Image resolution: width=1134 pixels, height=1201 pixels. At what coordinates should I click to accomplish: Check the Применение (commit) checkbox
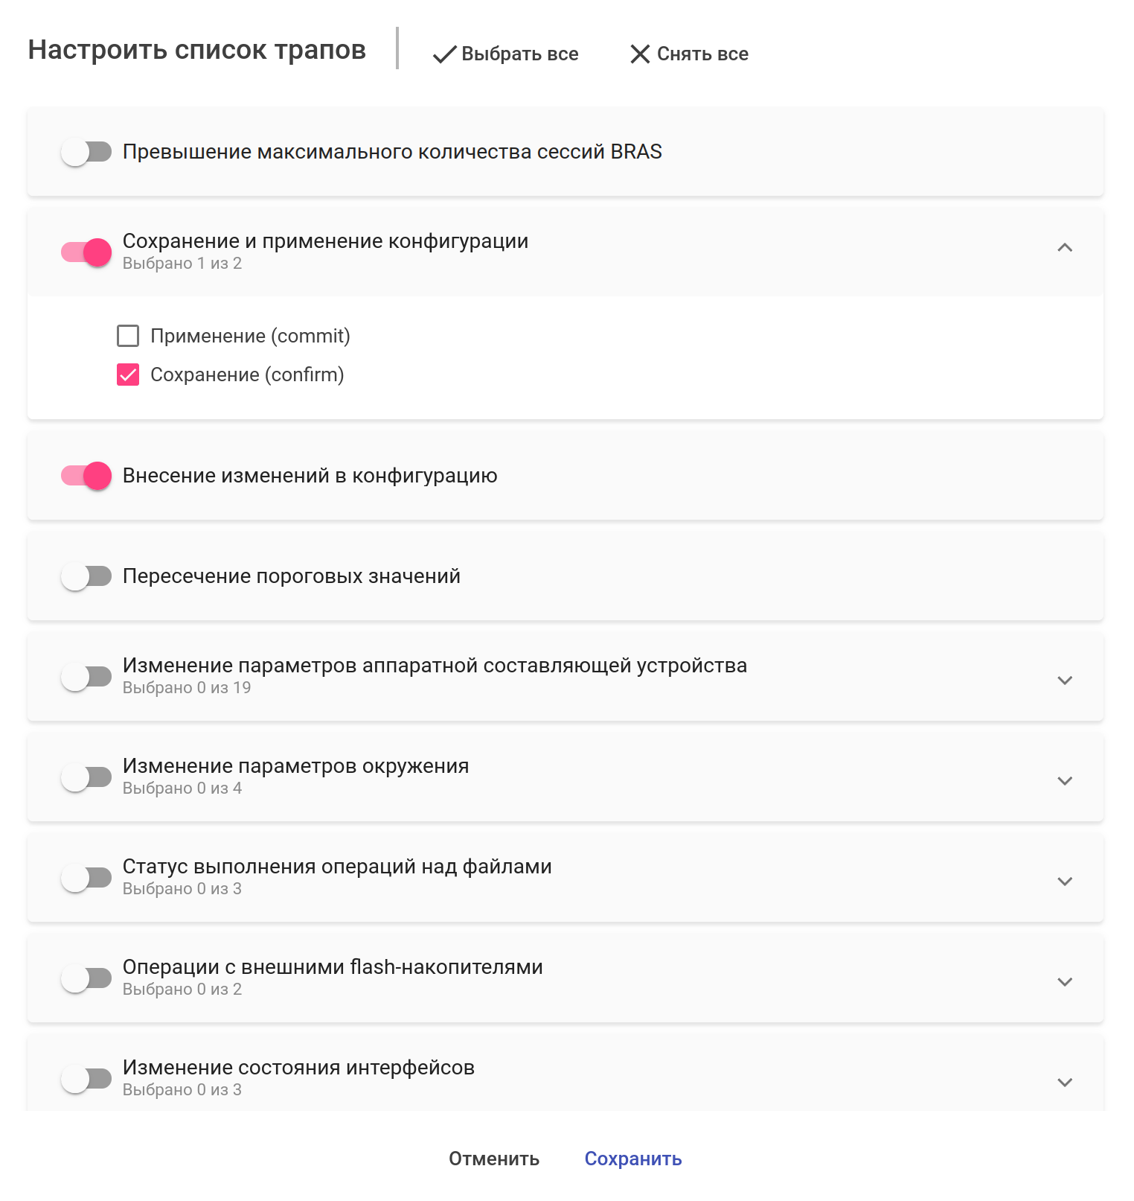(x=128, y=336)
